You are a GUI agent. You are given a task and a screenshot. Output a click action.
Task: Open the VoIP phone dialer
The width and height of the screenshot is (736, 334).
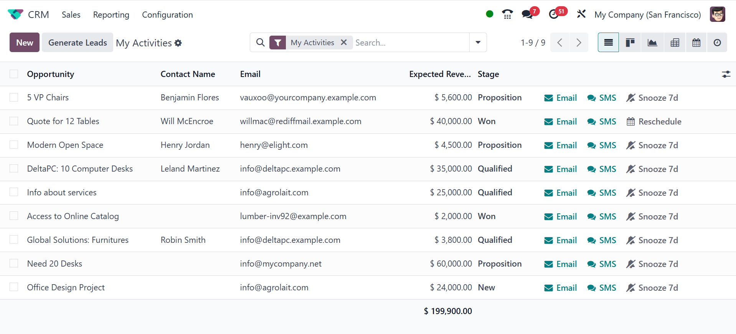[x=507, y=15]
